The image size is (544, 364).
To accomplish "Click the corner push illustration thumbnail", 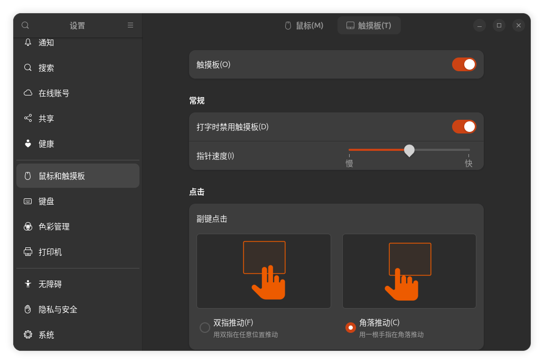I will (409, 271).
